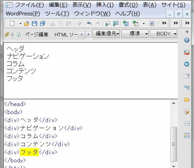Image resolution: width=194 pixels, height=168 pixels.
Task: Open the WordPress W icon in sidebar
Action: point(187,64)
